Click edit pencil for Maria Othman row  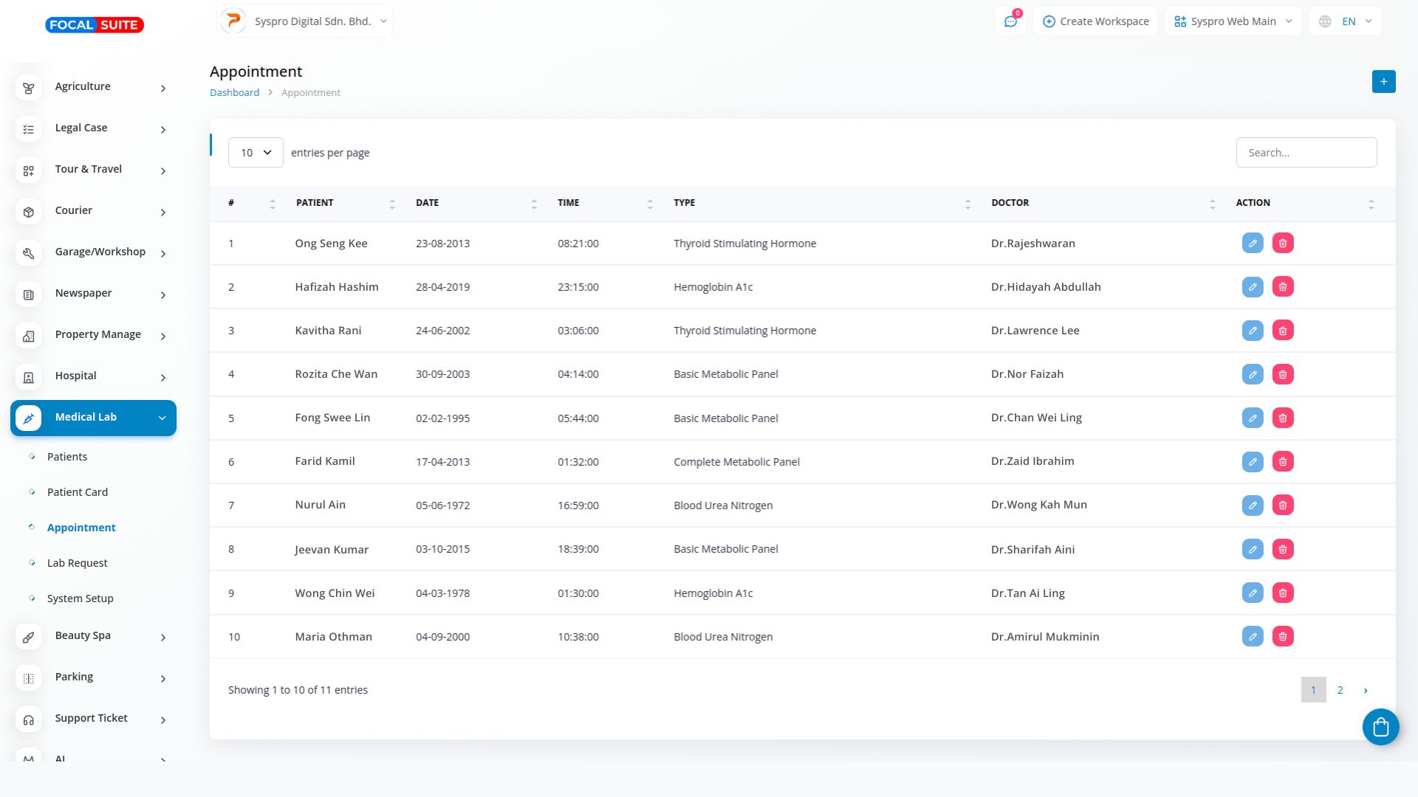(1252, 637)
